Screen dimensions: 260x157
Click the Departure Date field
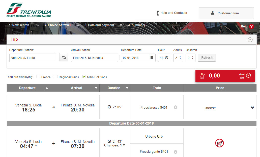tap(138, 58)
